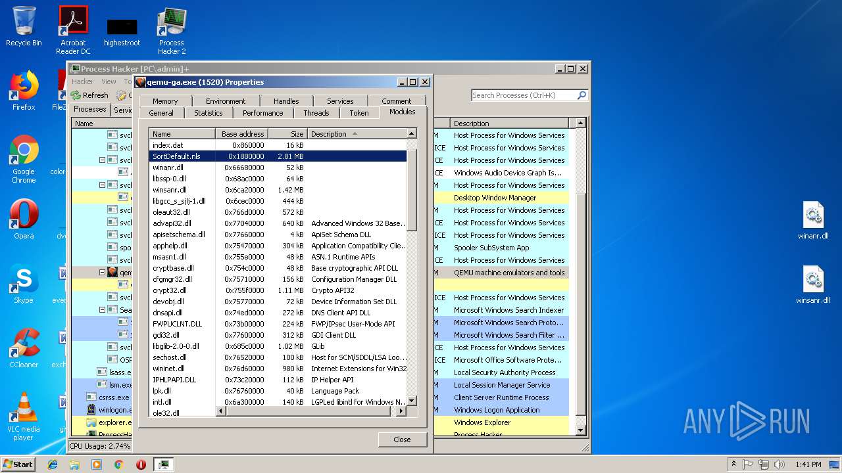Open Recycle Bin desktop icon
This screenshot has height=473, width=842.
[24, 26]
